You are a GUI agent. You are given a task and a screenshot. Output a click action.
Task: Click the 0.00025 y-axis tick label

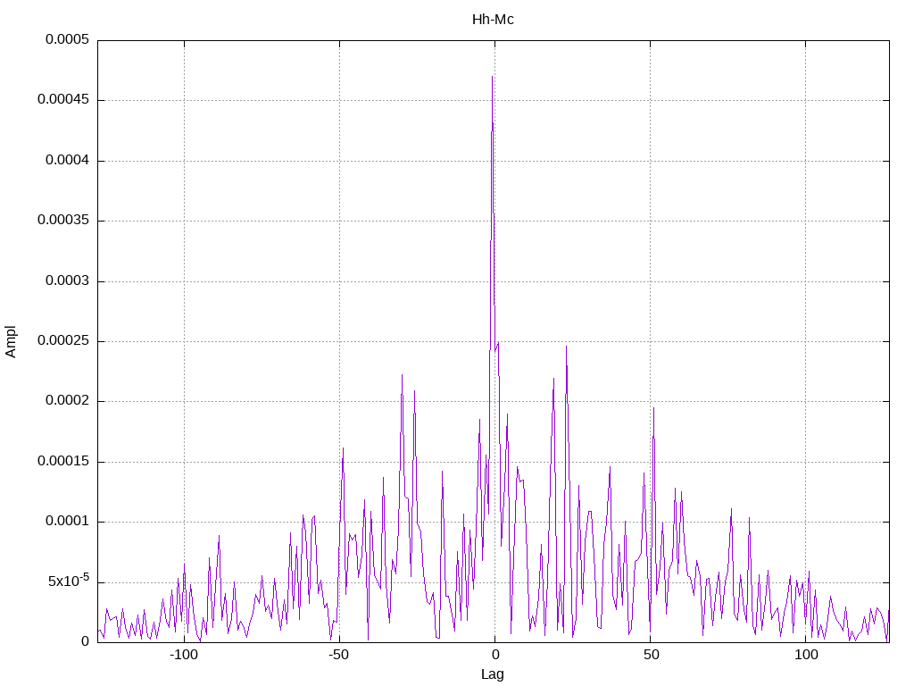click(63, 340)
